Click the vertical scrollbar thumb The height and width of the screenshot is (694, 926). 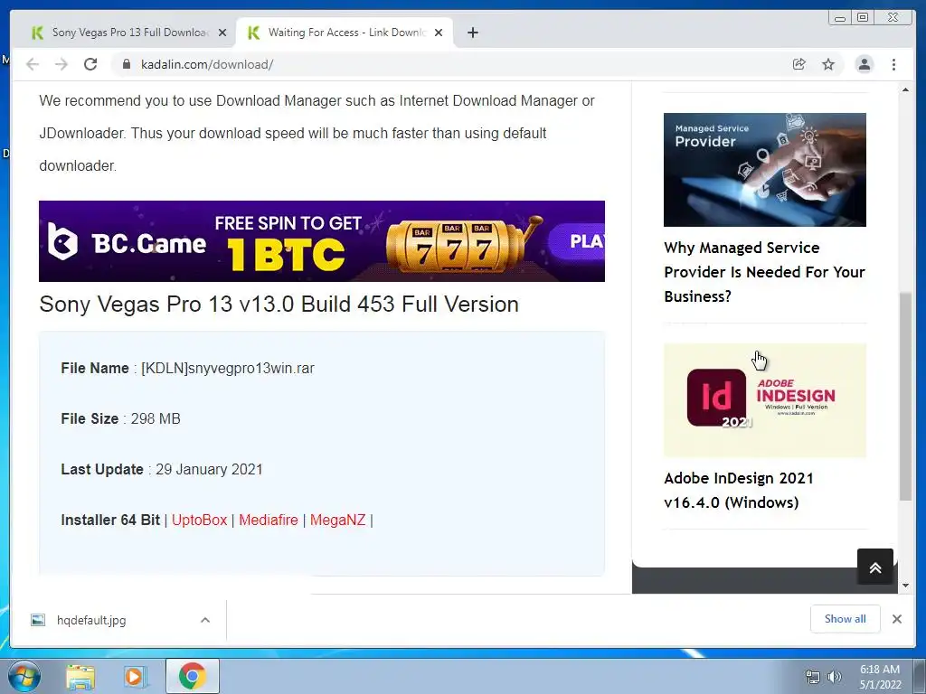(905, 397)
